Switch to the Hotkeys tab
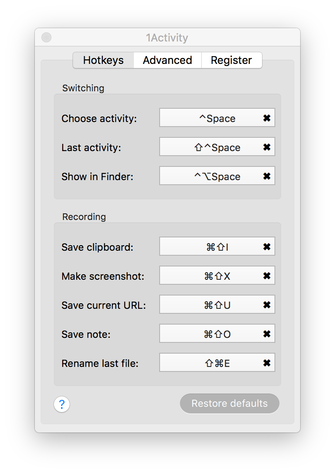Image resolution: width=335 pixels, height=474 pixels. pyautogui.click(x=103, y=60)
